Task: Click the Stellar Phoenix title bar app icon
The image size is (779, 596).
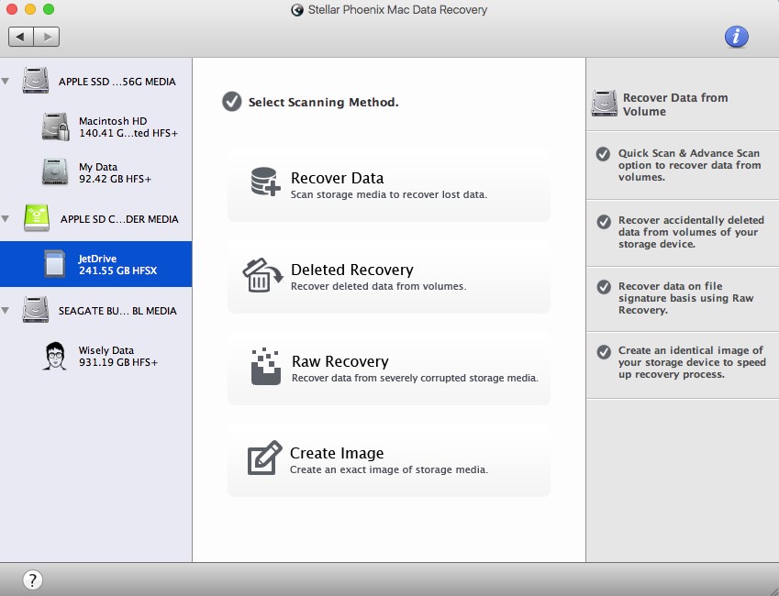Action: [x=297, y=10]
